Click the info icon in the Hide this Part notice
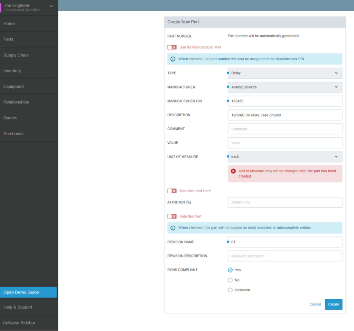The image size is (354, 331). [x=173, y=228]
